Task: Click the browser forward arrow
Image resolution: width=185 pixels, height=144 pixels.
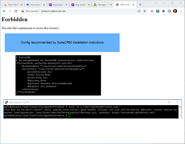Action: (x=10, y=11)
